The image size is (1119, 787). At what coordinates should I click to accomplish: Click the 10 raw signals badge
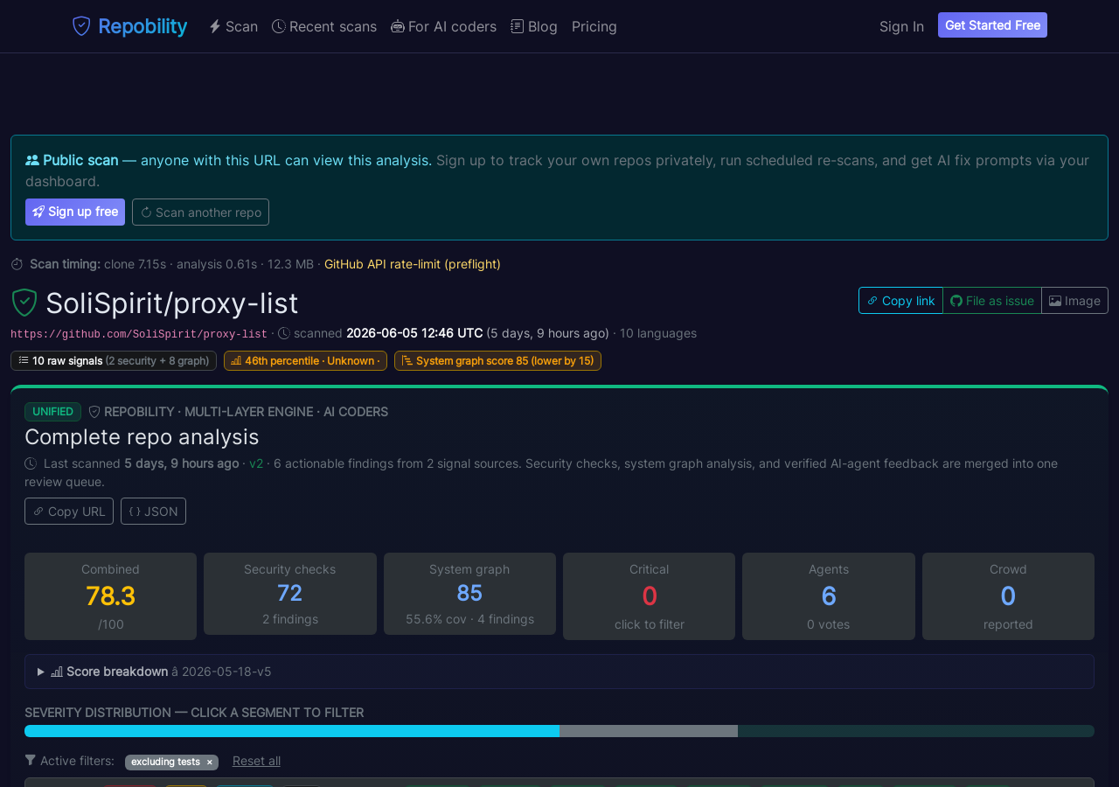114,360
